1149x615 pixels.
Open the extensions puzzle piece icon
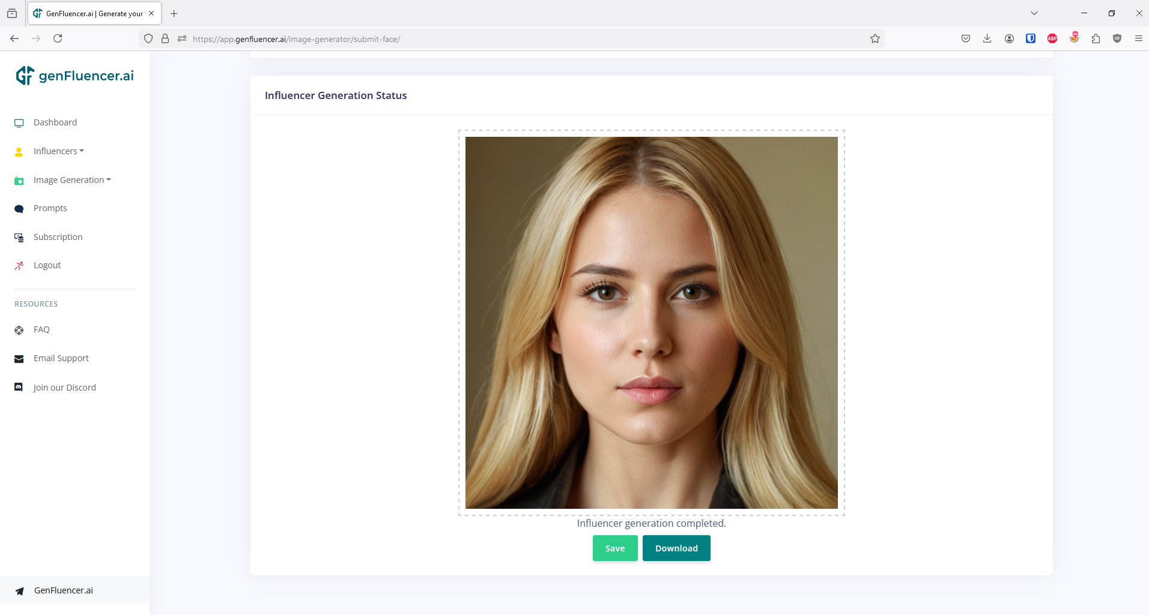click(x=1096, y=38)
